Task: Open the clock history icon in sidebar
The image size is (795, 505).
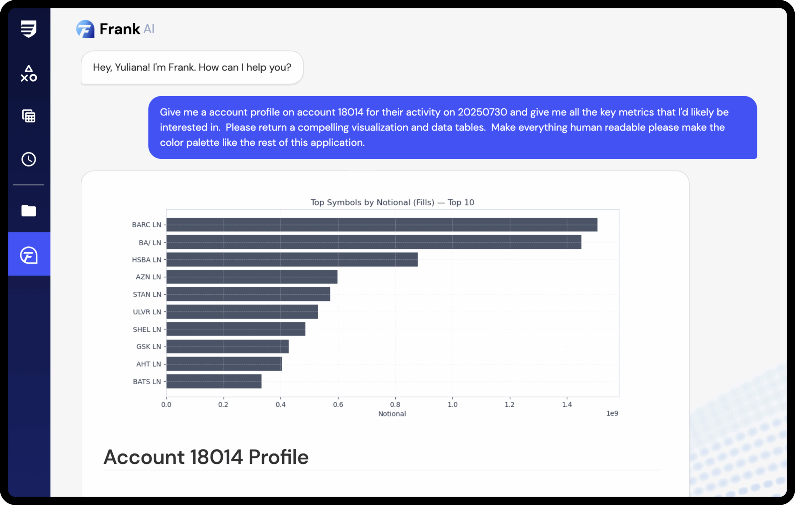Action: [x=29, y=159]
